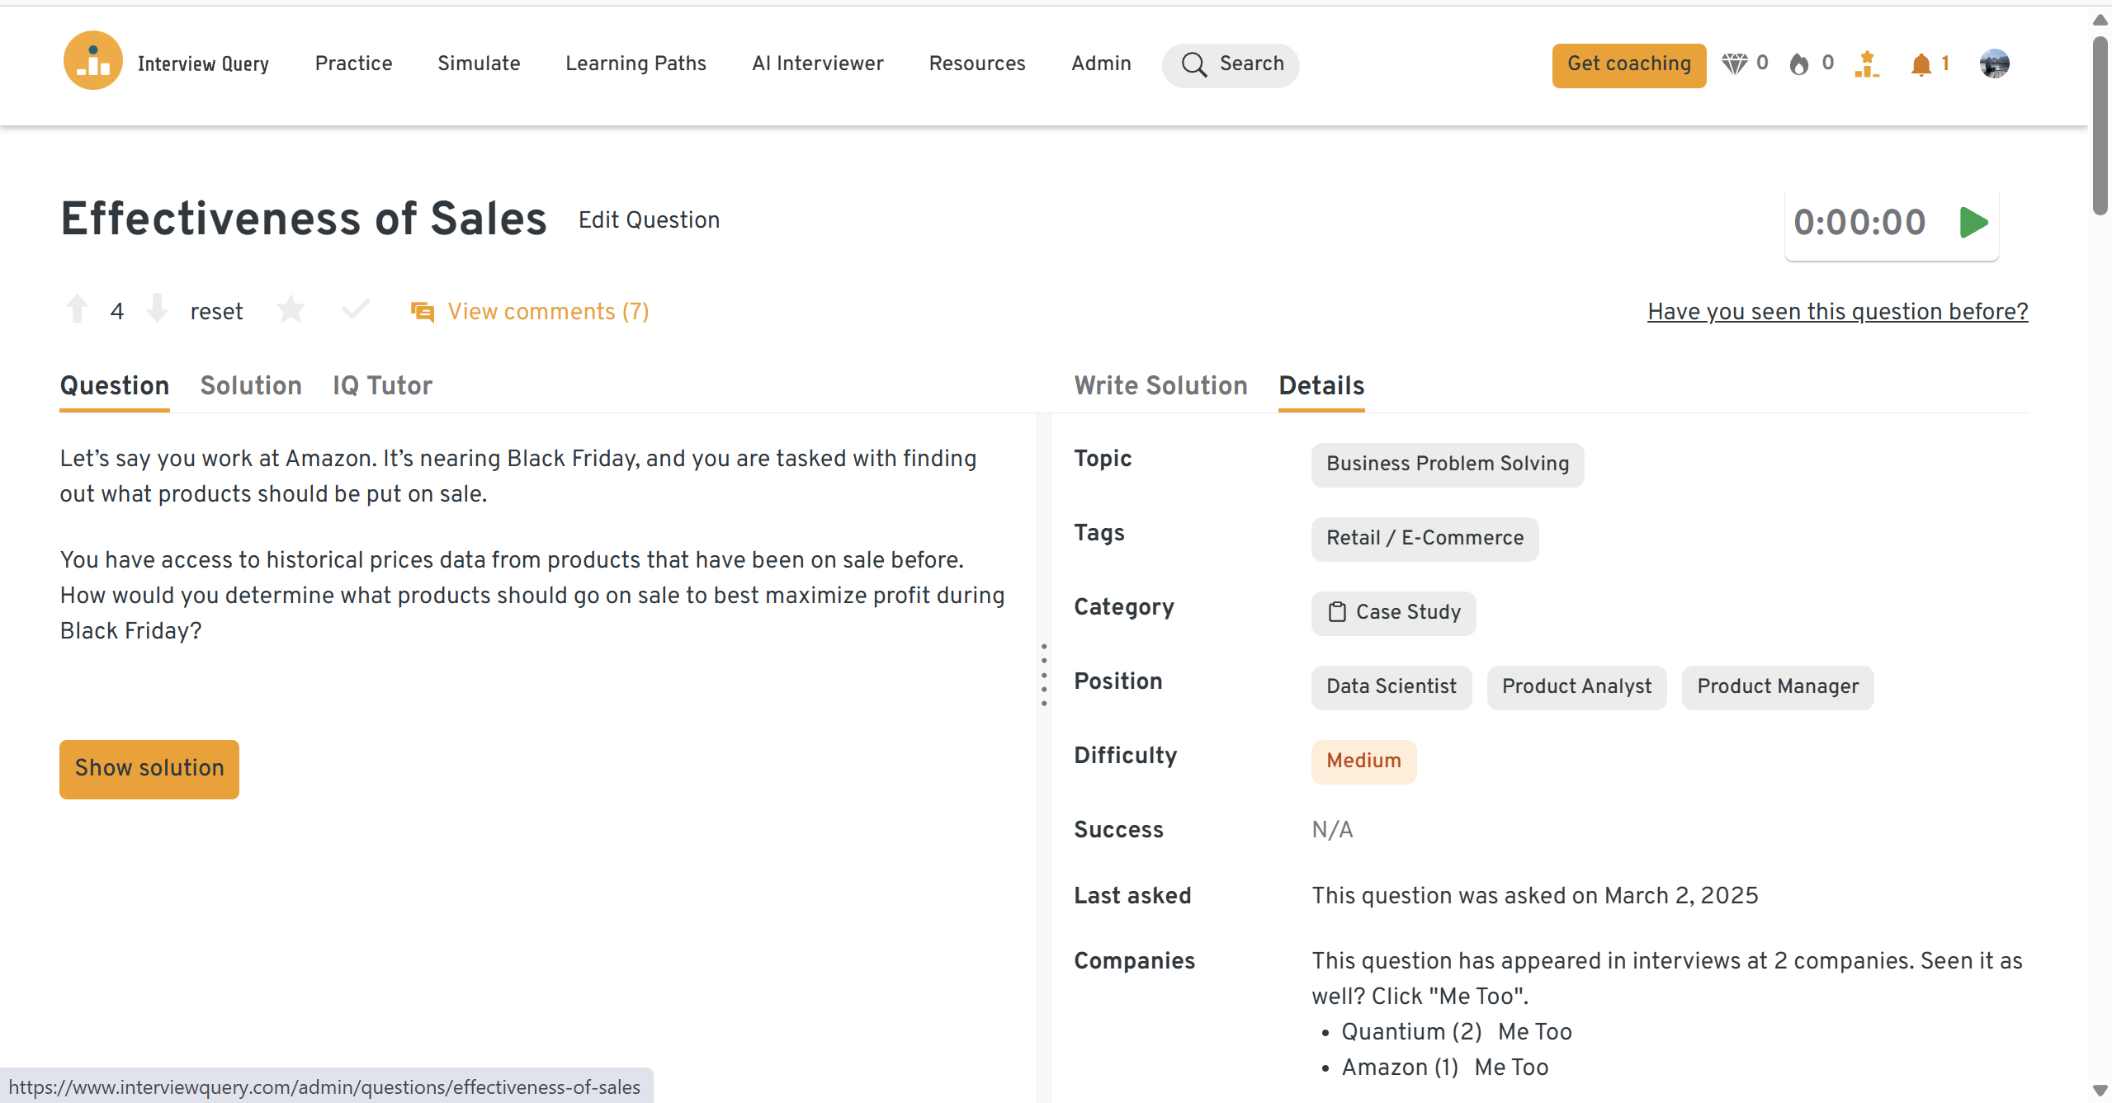Toggle the star bookmark on question
The width and height of the screenshot is (2112, 1103).
point(291,310)
